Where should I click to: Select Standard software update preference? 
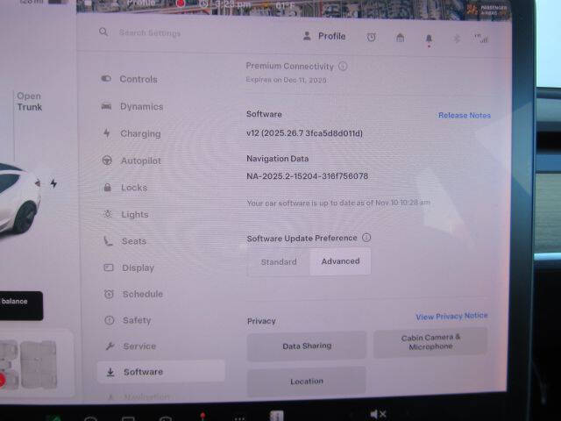(279, 261)
